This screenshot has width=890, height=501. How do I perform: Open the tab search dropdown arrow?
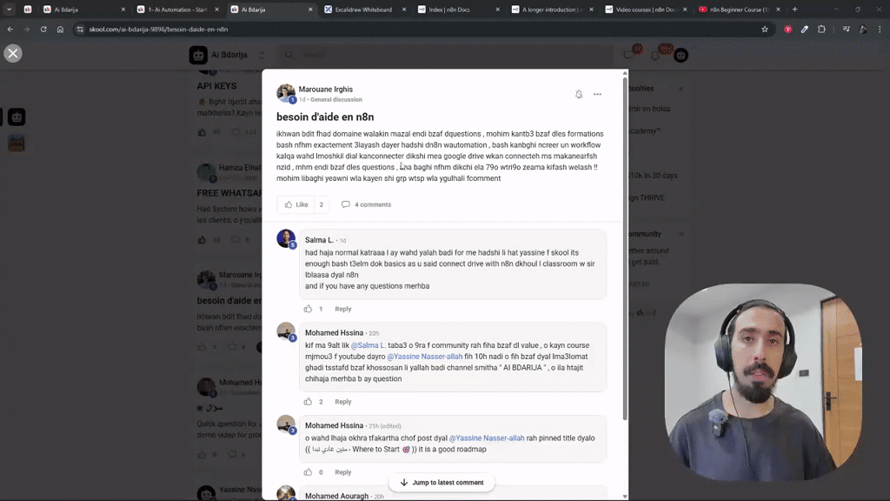[9, 9]
